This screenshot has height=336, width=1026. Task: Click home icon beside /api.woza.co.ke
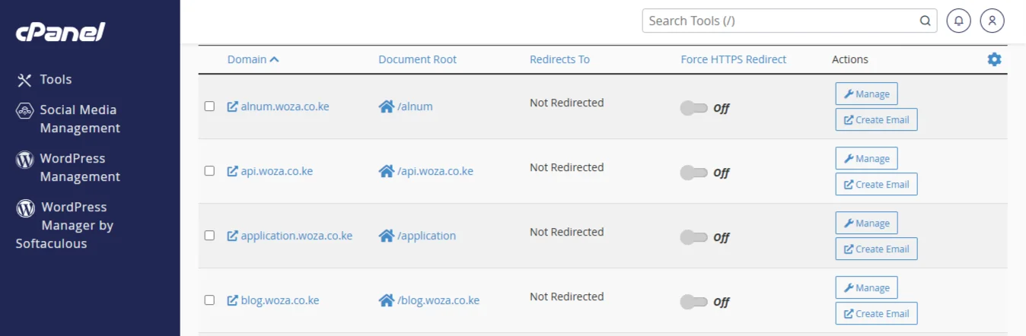[x=386, y=171]
